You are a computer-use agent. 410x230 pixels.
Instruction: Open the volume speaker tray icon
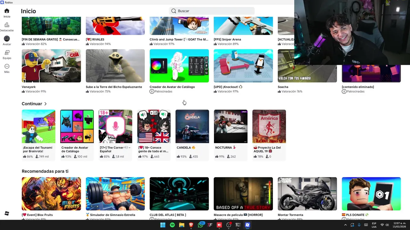387,225
